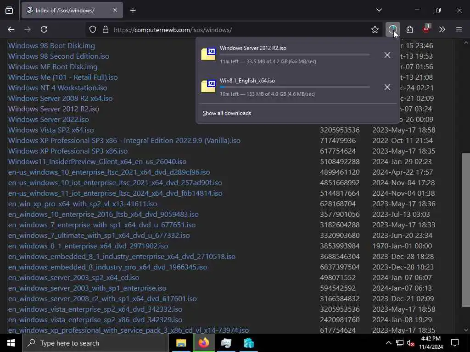Click en_win_xp_pro_x64_with_sp2_vl_x13-41611.iso
This screenshot has width=470, height=352.
[83, 204]
